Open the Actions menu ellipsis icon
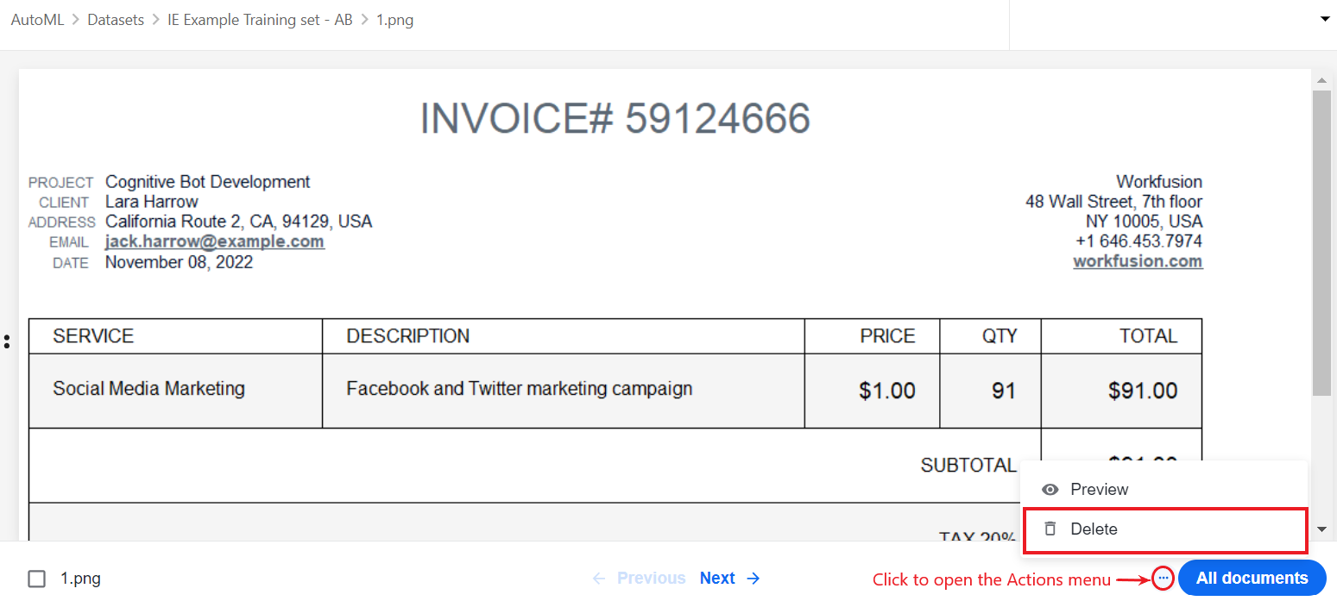Screen dimensions: 1337x601 point(1163,578)
